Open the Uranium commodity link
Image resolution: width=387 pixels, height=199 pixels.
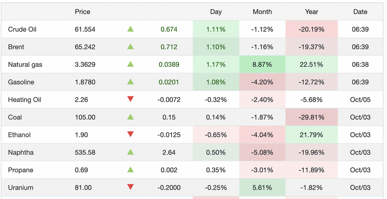[21, 187]
